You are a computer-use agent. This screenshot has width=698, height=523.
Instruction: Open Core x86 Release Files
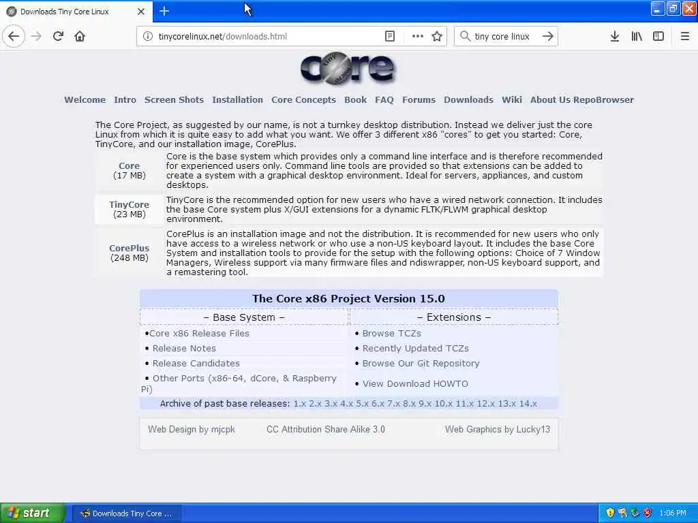[199, 334]
